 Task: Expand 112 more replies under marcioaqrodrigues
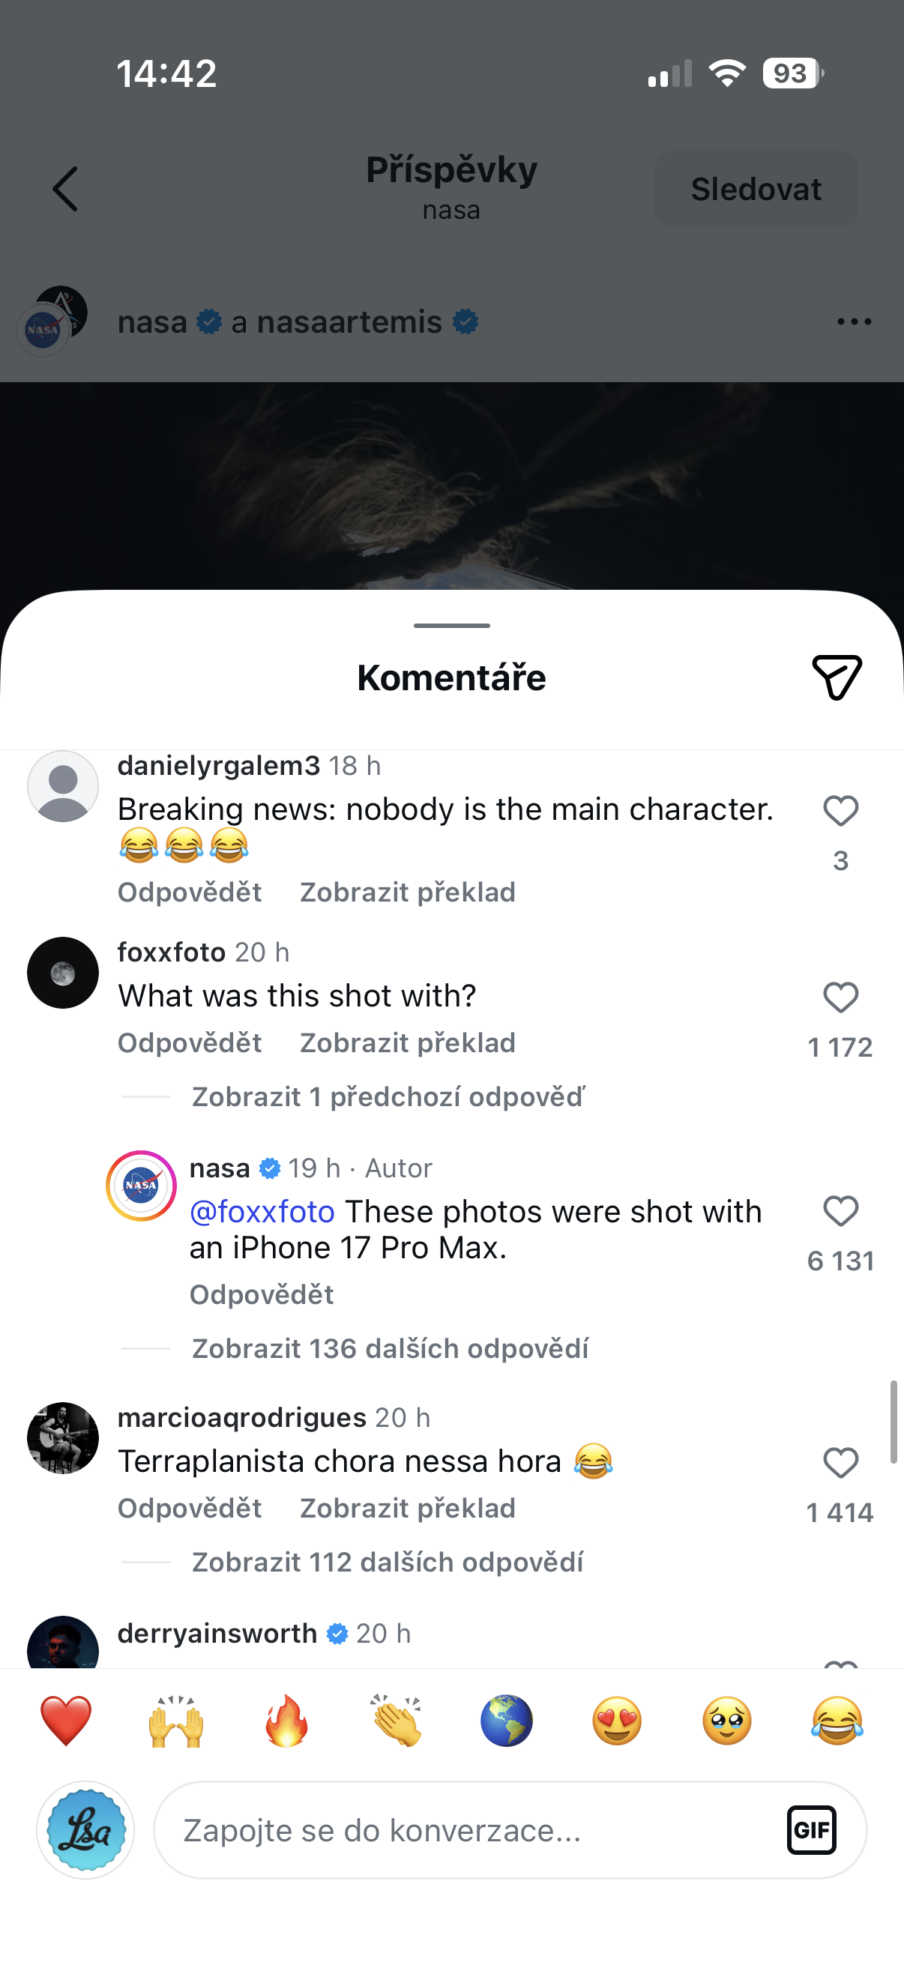click(x=388, y=1563)
